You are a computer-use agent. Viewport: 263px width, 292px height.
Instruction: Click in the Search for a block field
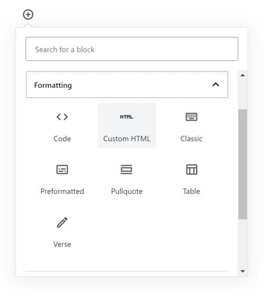click(x=131, y=49)
